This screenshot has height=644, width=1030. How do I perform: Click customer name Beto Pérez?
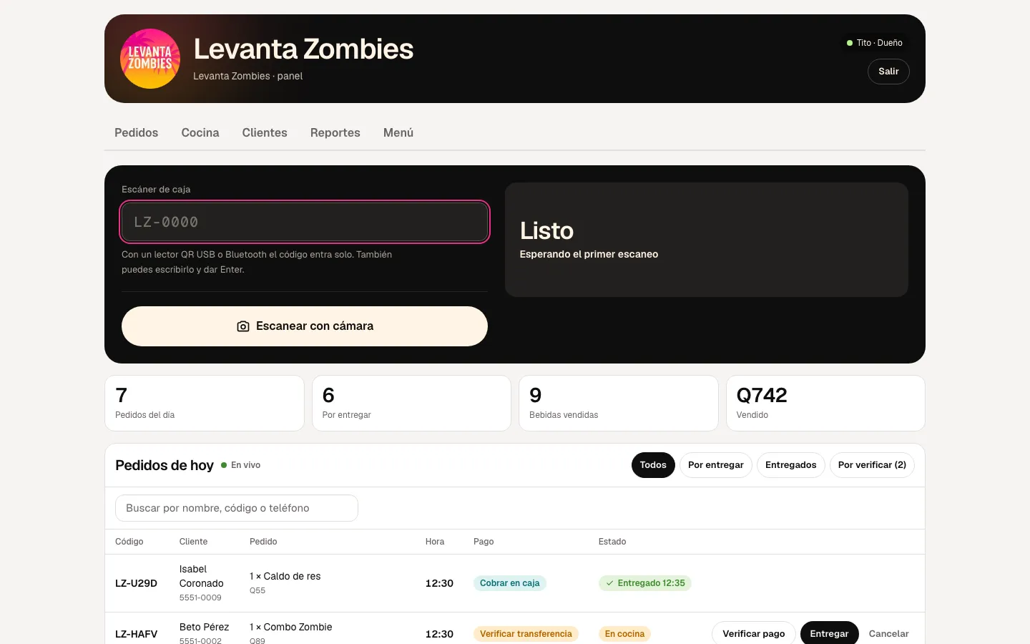pos(204,627)
